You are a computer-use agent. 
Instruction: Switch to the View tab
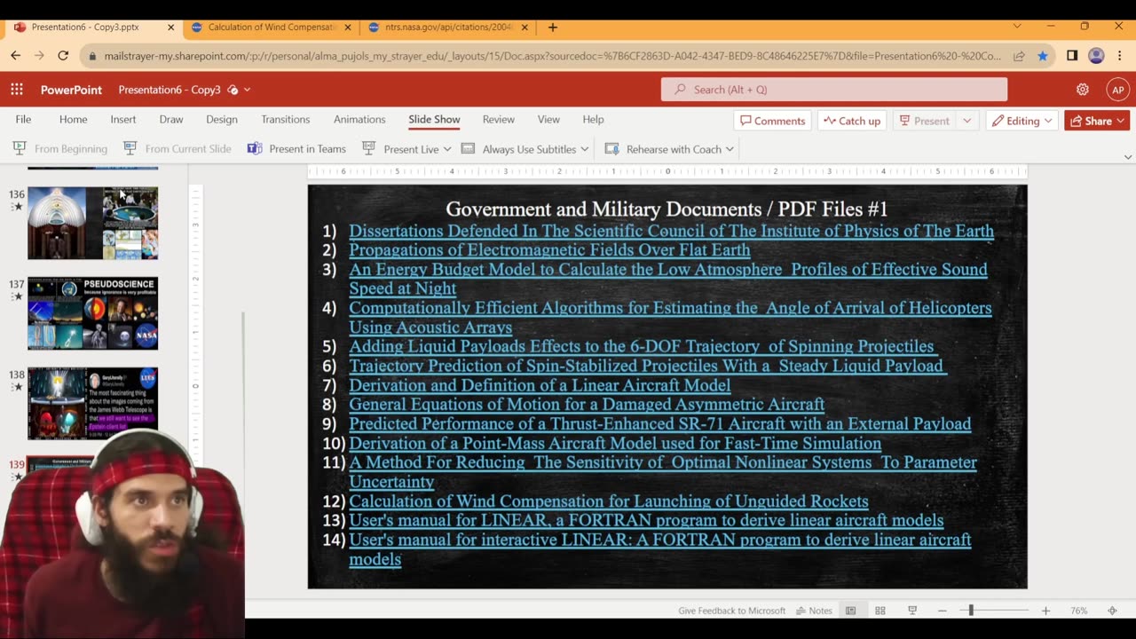coord(548,119)
